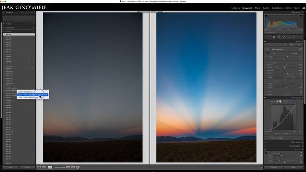Click the Paste button below left panel
Screen dimensions: 306x172
(27, 167)
